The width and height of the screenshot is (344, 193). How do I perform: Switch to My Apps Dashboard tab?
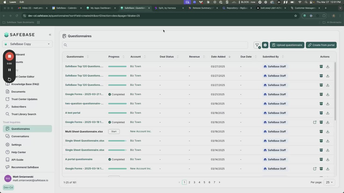(x=101, y=8)
